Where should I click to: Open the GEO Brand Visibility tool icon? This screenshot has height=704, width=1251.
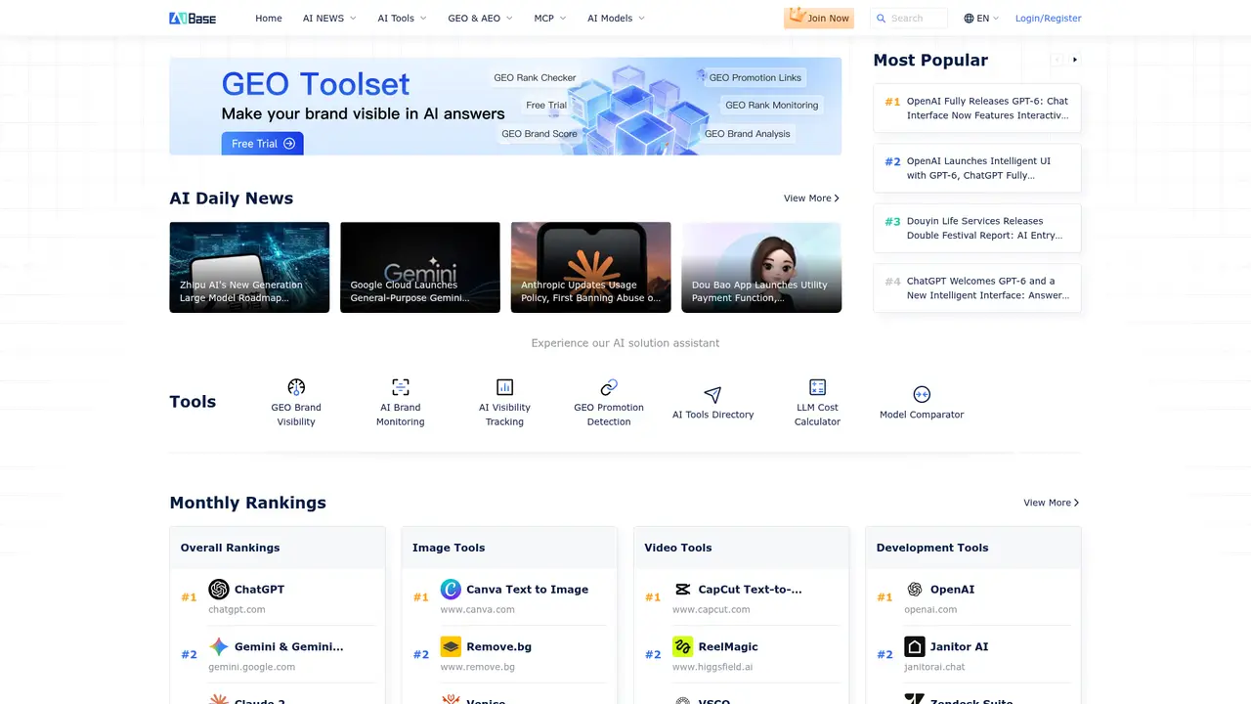296,387
